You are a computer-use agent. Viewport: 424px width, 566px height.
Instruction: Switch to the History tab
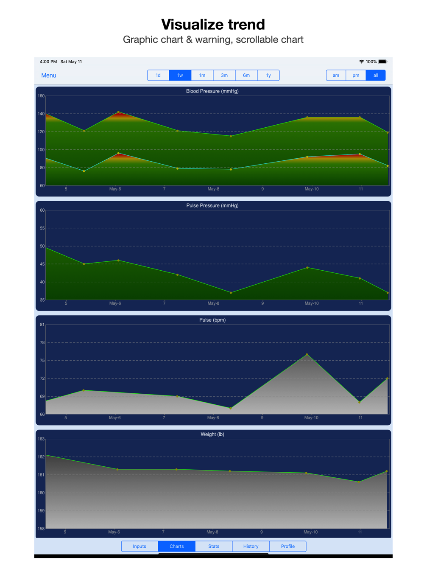(x=251, y=546)
